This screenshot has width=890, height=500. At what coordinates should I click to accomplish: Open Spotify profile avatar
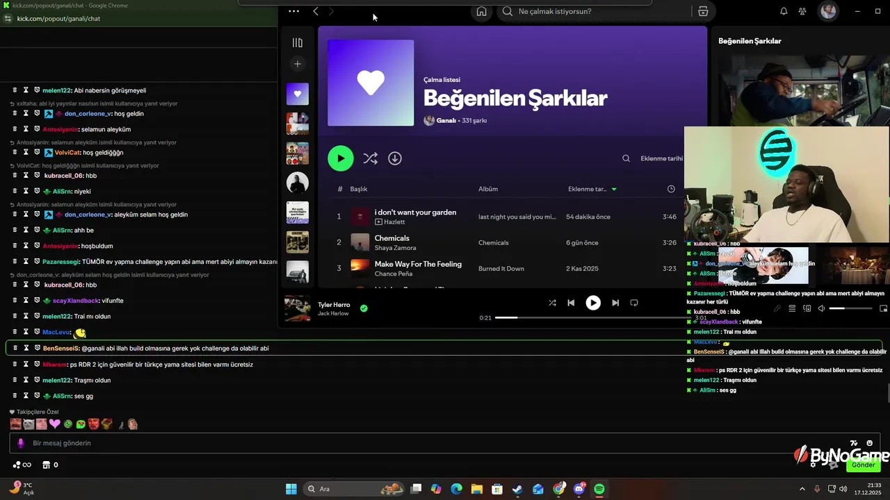[828, 11]
